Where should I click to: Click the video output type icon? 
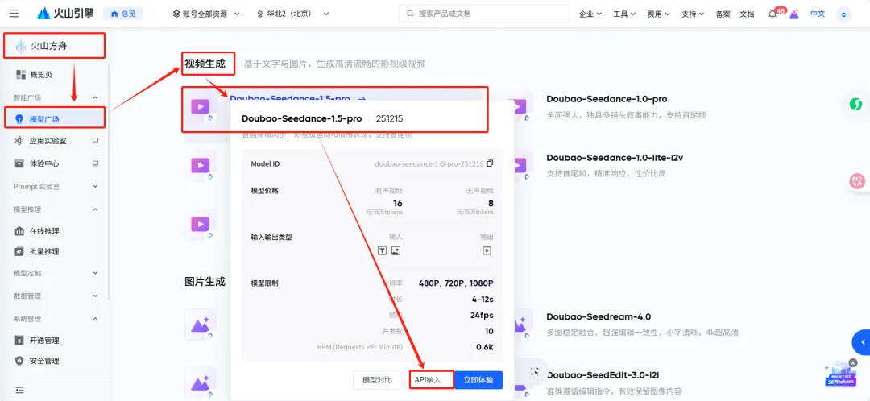[487, 250]
